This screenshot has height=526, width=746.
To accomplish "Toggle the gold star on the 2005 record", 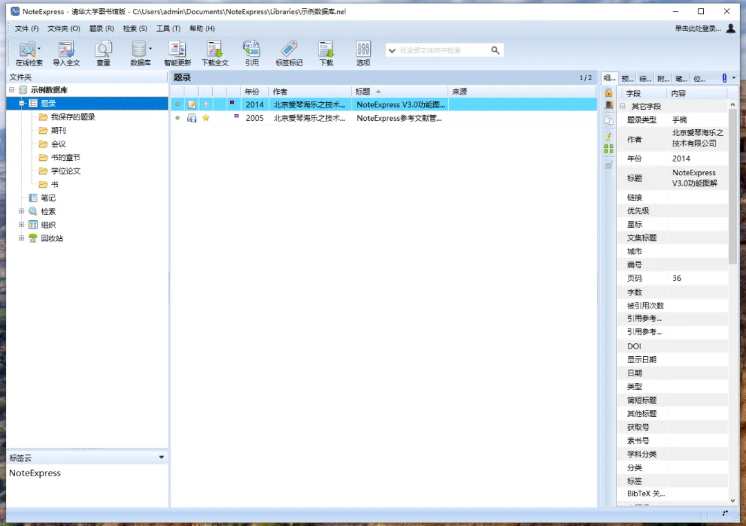I will pos(206,117).
